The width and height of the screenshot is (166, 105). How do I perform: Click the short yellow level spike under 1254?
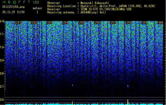point(72,103)
